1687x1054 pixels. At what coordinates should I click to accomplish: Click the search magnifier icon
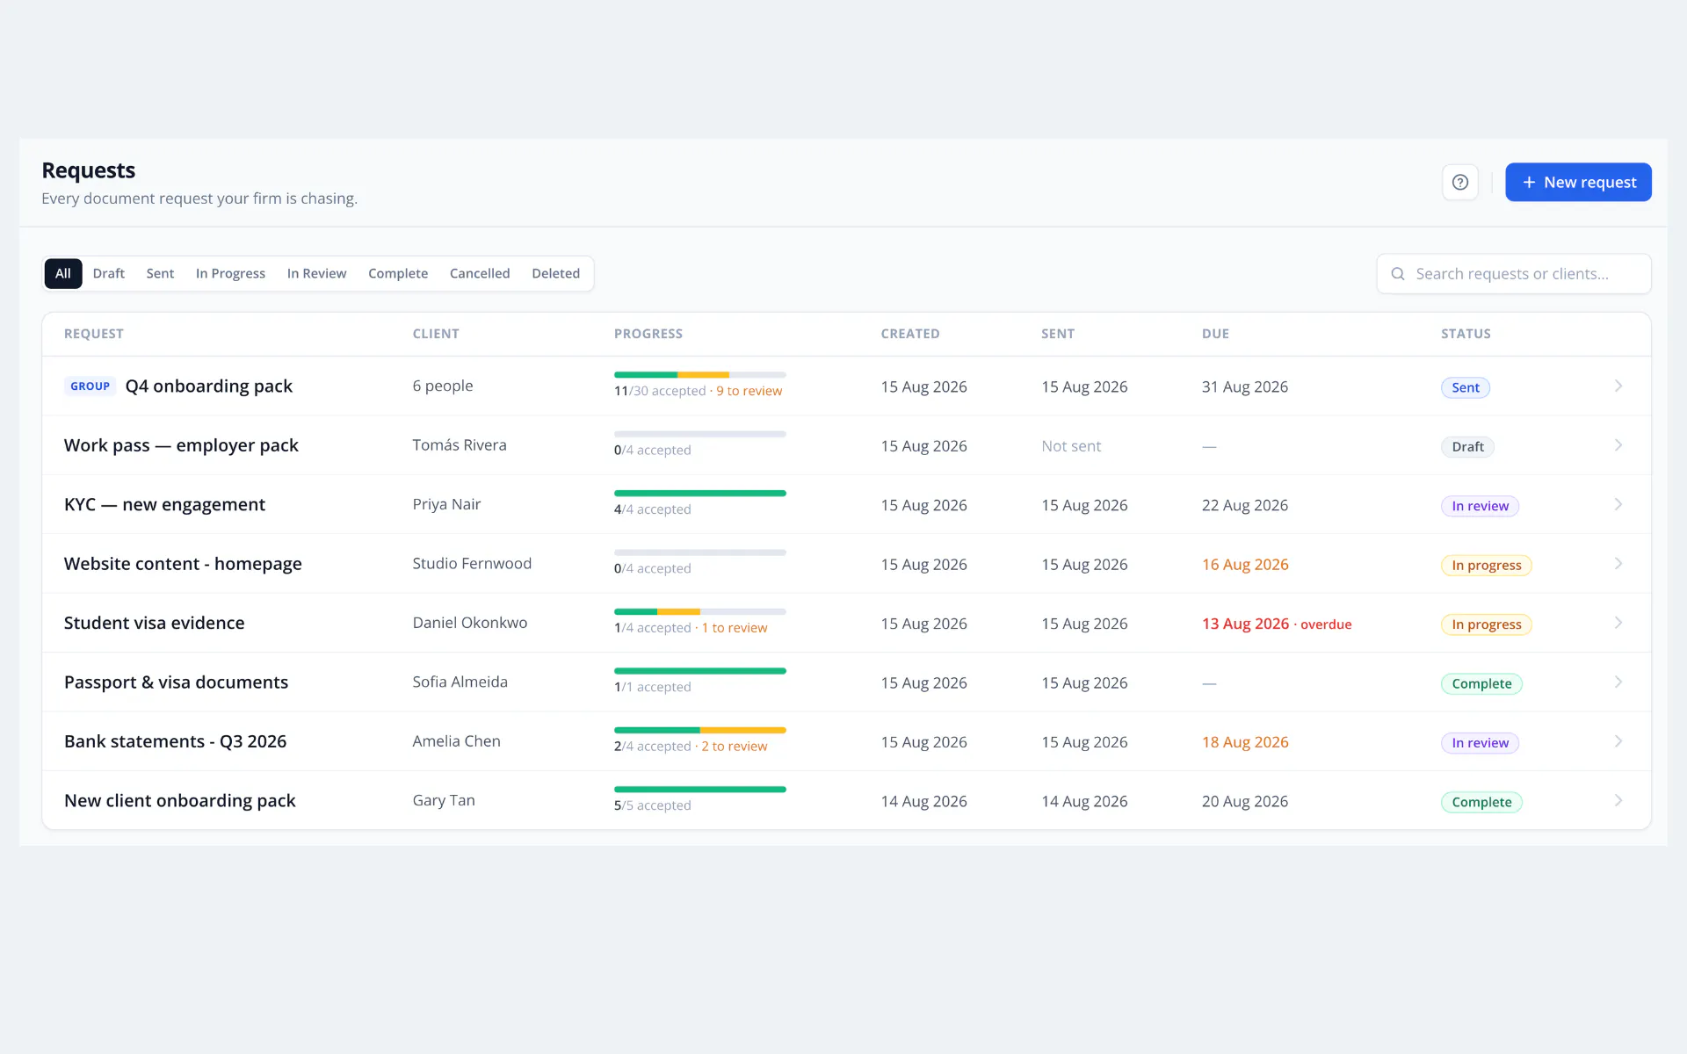(x=1397, y=274)
